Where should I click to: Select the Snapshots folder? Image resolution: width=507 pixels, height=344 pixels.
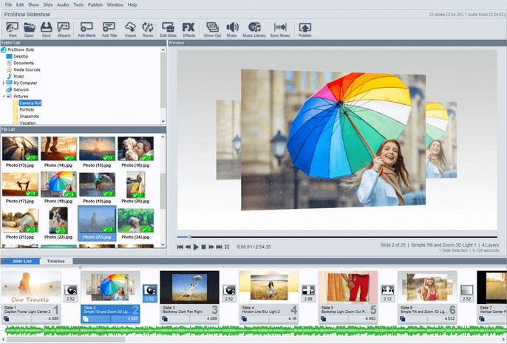point(29,117)
